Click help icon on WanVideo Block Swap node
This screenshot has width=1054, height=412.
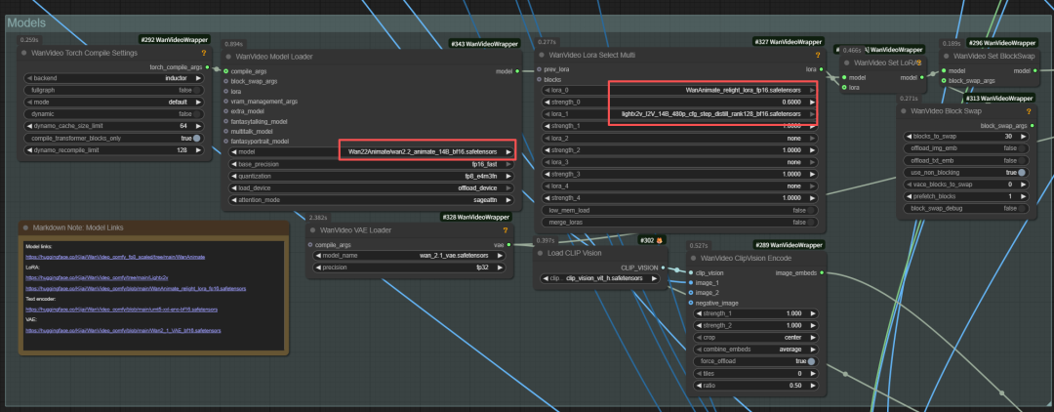coord(1028,111)
